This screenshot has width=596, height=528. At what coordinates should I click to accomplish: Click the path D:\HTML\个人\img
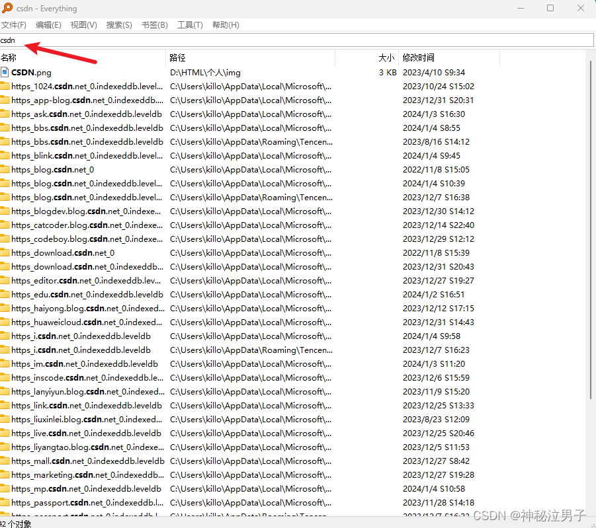click(x=205, y=72)
